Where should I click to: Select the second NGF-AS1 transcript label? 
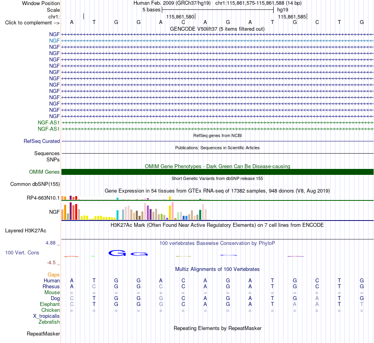pos(49,129)
